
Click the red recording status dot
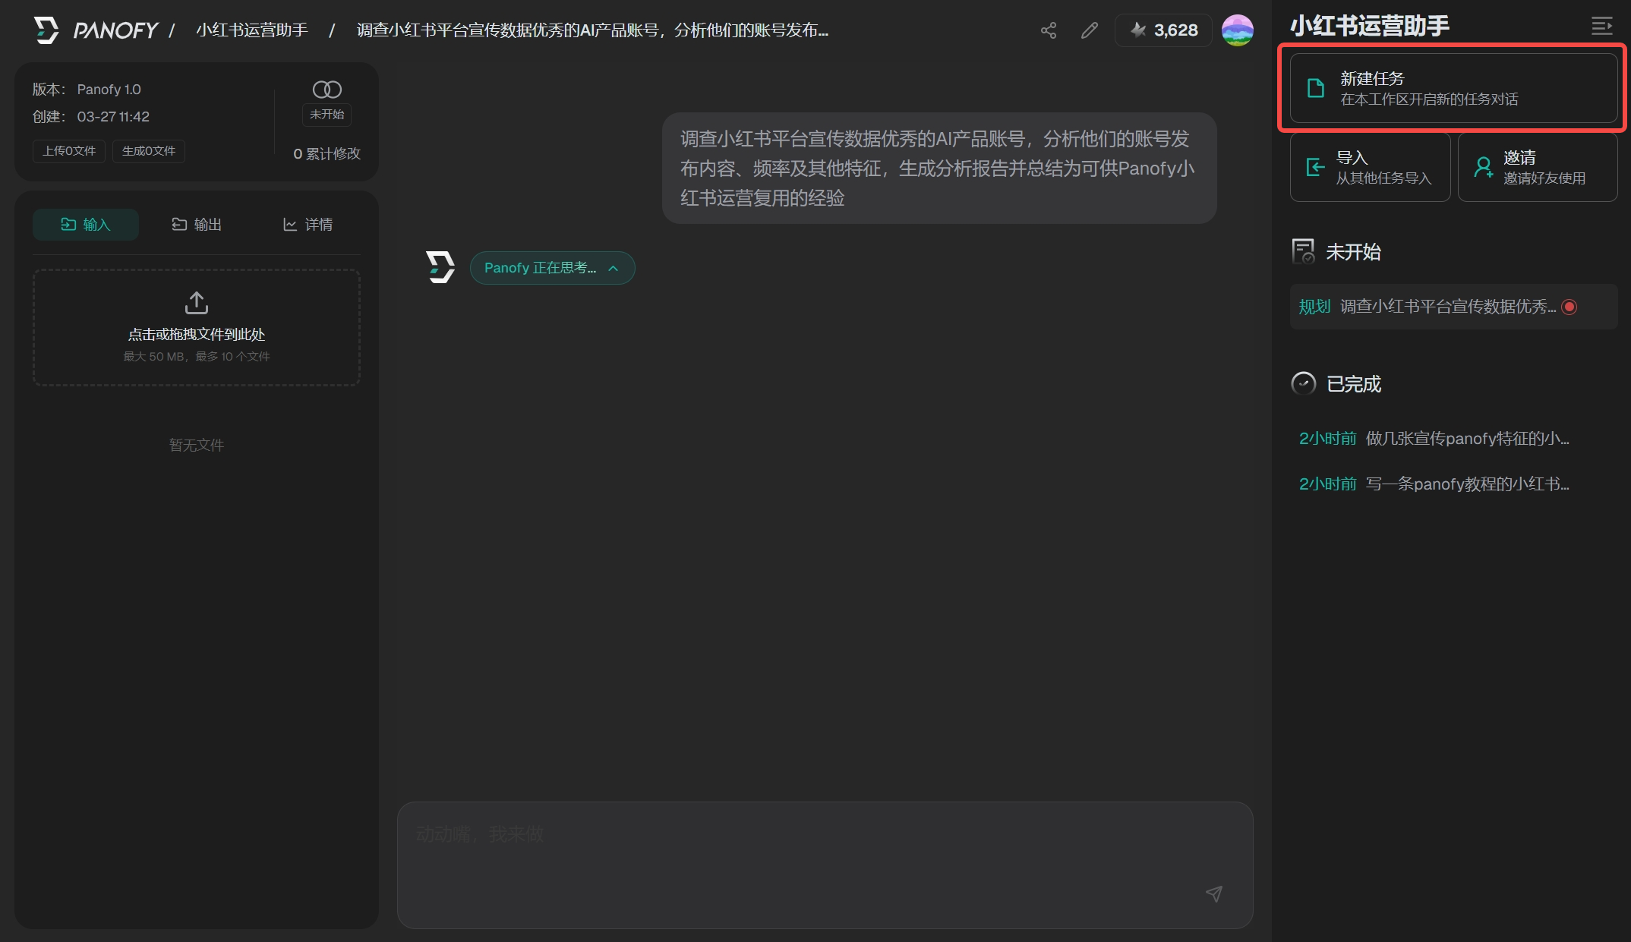pos(1569,307)
